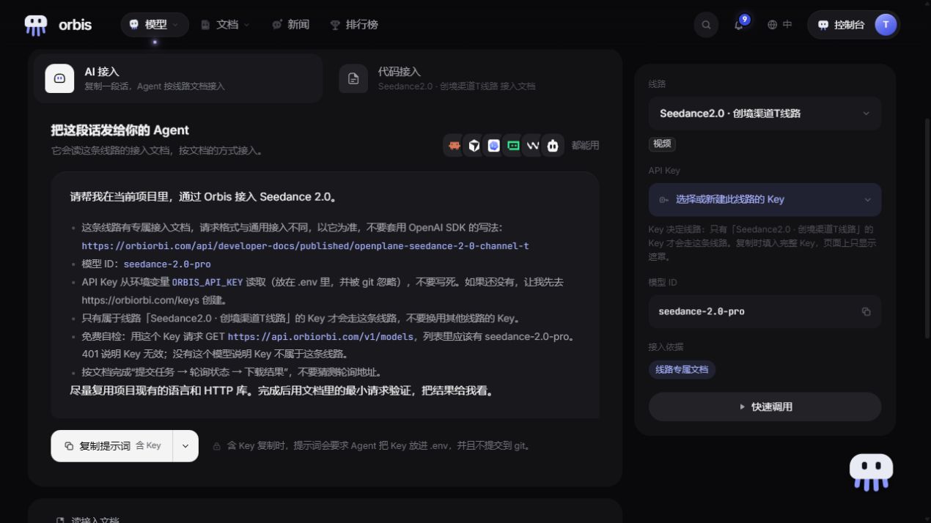Viewport: 931px width, 523px height.
Task: Open the developer-docs seedance channel URL
Action: pos(305,246)
